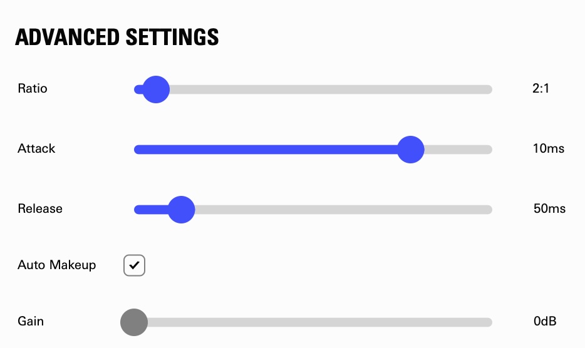585x348 pixels.
Task: Click the Release slider knob
Action: click(182, 210)
